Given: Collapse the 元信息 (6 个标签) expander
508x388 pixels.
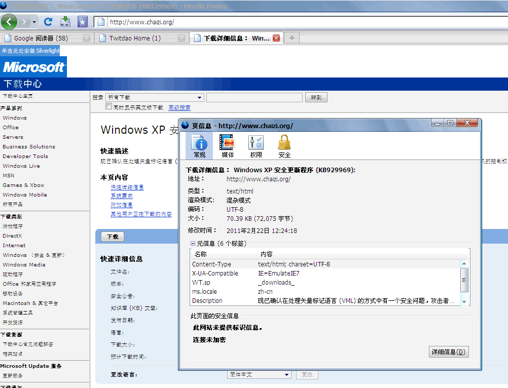Looking at the screenshot, I should (x=193, y=243).
